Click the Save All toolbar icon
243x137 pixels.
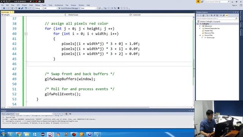click(22, 8)
